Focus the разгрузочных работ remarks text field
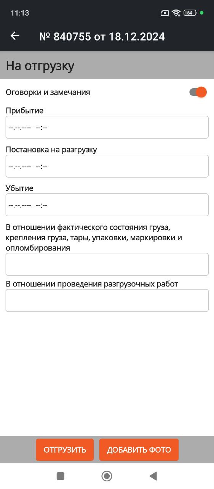 pyautogui.click(x=107, y=300)
